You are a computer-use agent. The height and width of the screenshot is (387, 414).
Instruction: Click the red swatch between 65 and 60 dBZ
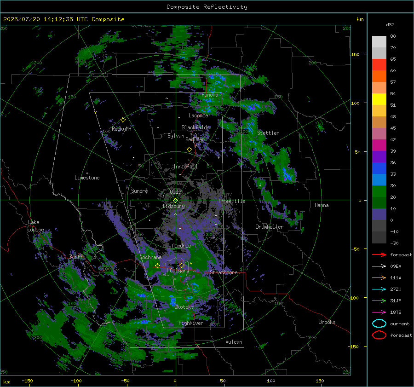(x=379, y=65)
